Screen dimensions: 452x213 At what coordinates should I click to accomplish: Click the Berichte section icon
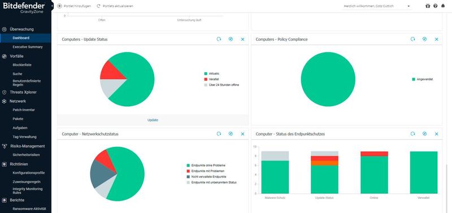(5, 200)
